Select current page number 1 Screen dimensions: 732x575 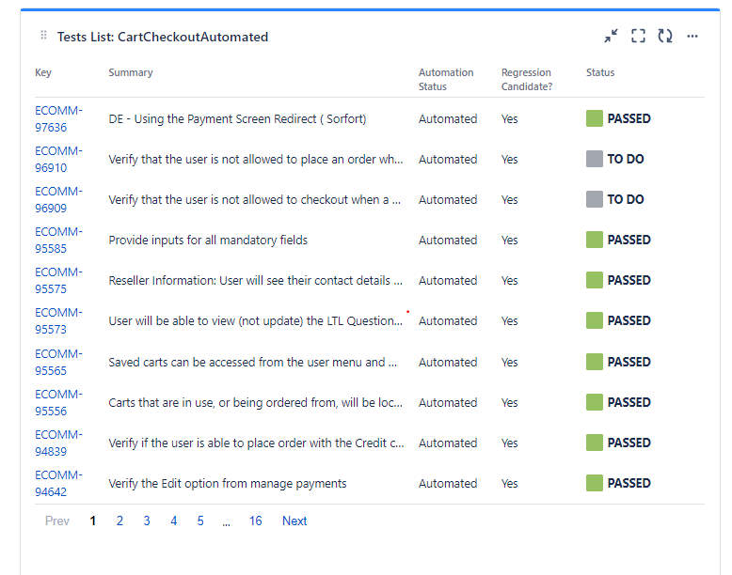(x=93, y=521)
